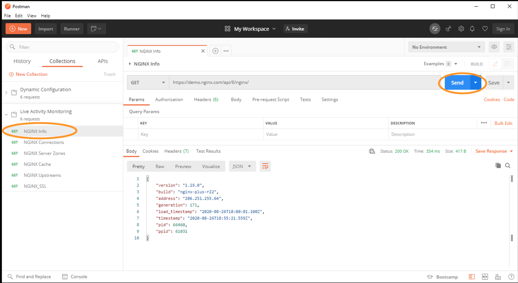518x283 pixels.
Task: Open the GET method dropdown
Action: [x=148, y=82]
